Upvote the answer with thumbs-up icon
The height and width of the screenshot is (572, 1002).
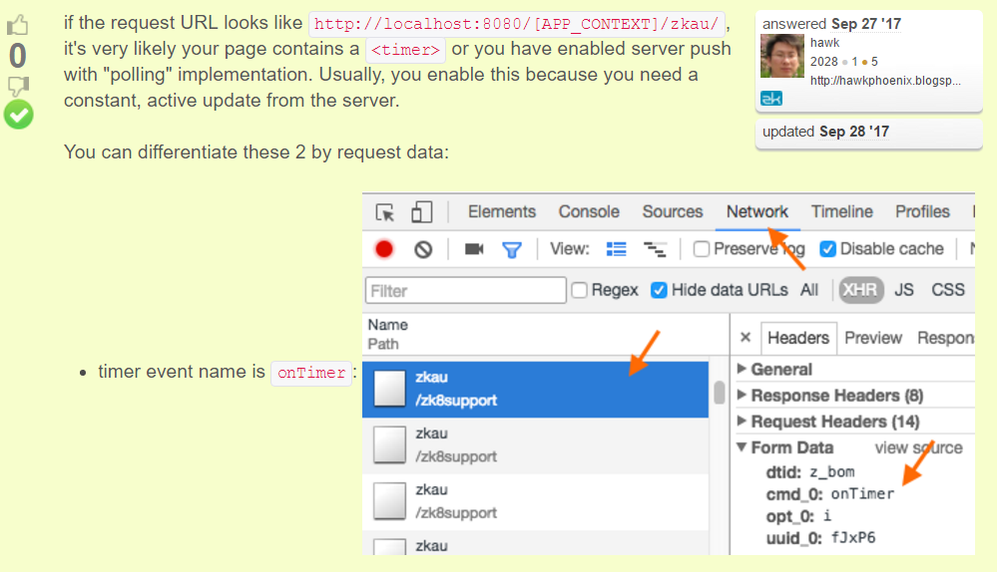tap(18, 26)
